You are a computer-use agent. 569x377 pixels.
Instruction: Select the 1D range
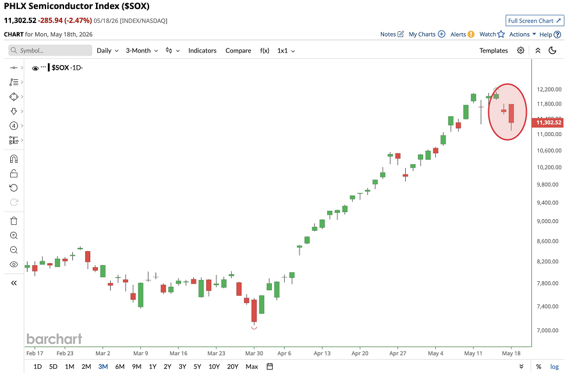pyautogui.click(x=37, y=367)
